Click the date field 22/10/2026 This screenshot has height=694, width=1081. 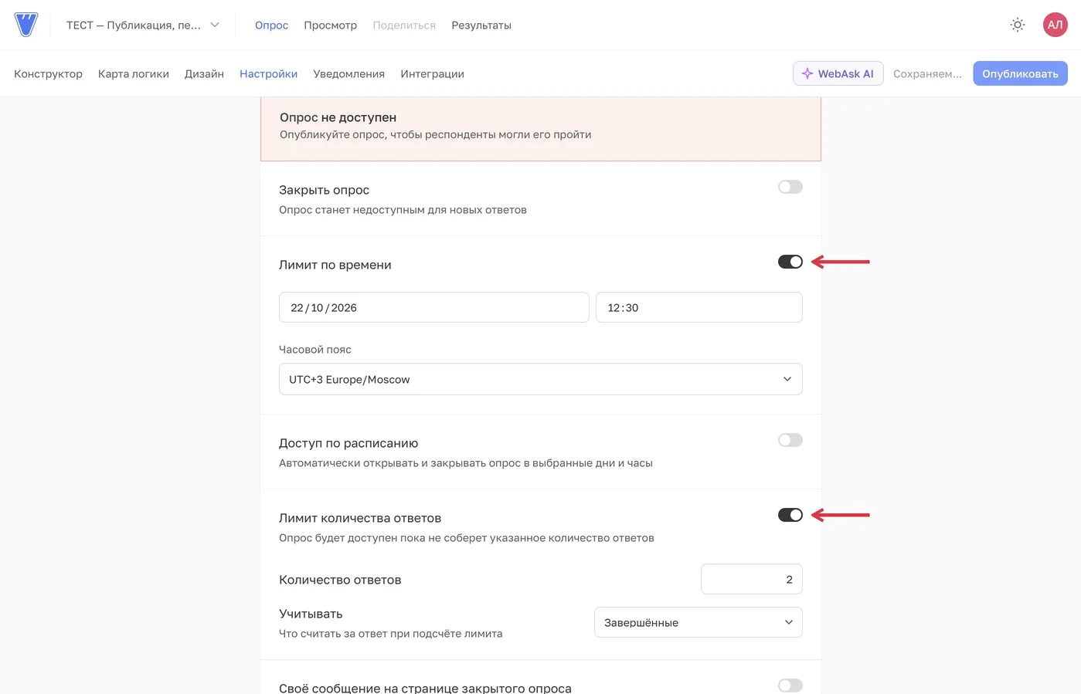433,307
